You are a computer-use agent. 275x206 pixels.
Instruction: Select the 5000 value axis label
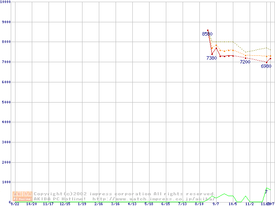pos(7,102)
